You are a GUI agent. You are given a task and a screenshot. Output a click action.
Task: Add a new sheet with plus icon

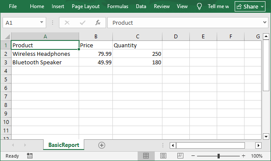102,145
